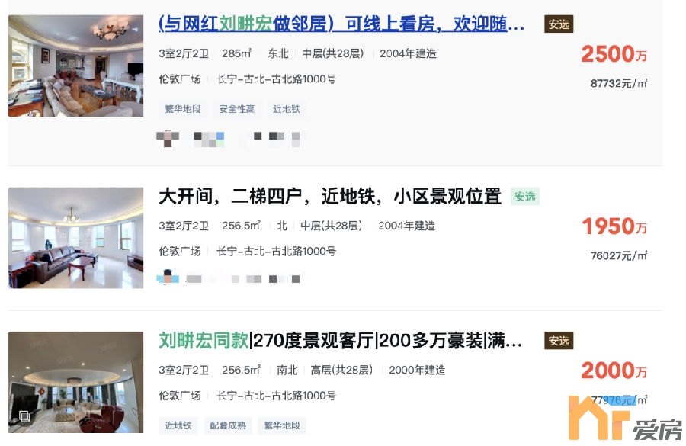Click the VR panorama icon on third thumbnail

pos(24,416)
